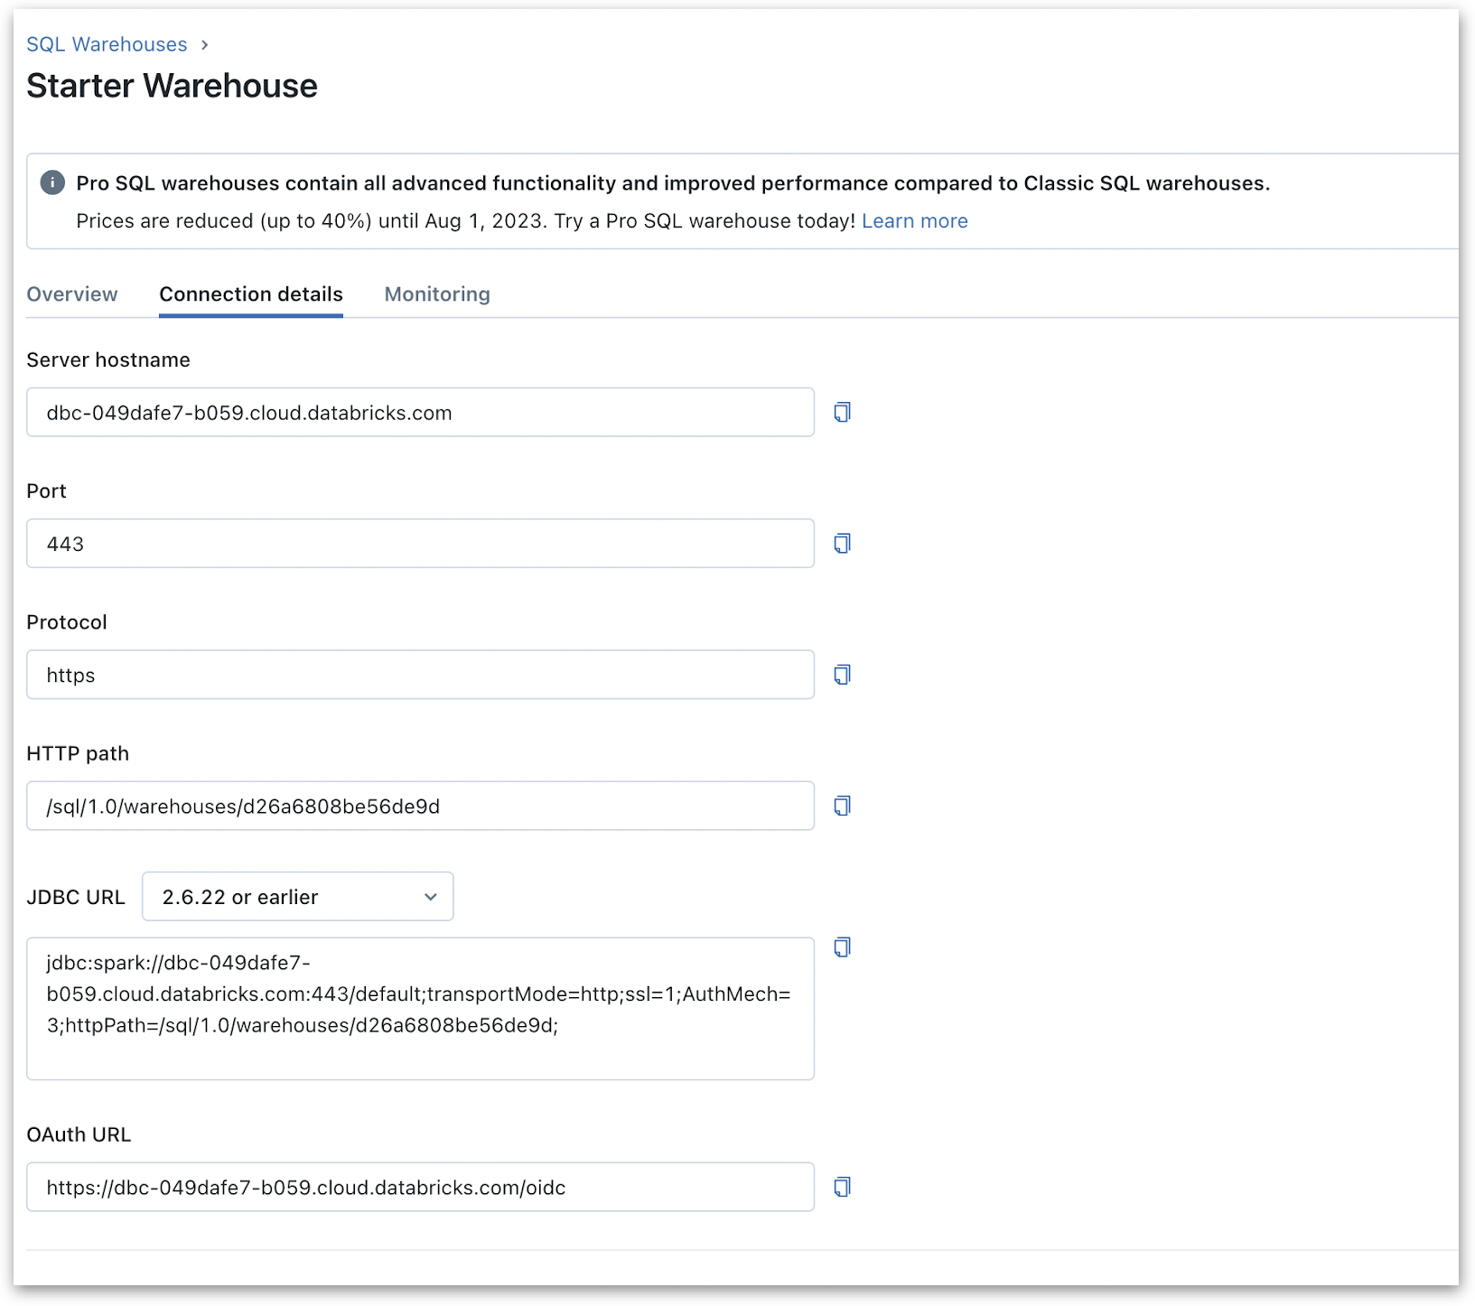Click the Protocol field showing https
Image resolution: width=1475 pixels, height=1306 pixels.
[420, 675]
